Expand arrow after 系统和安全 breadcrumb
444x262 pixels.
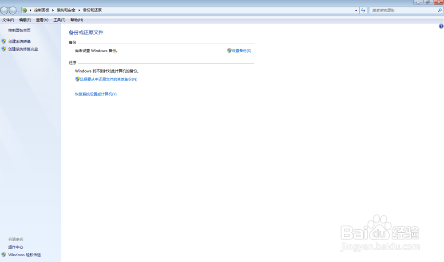[x=79, y=10]
